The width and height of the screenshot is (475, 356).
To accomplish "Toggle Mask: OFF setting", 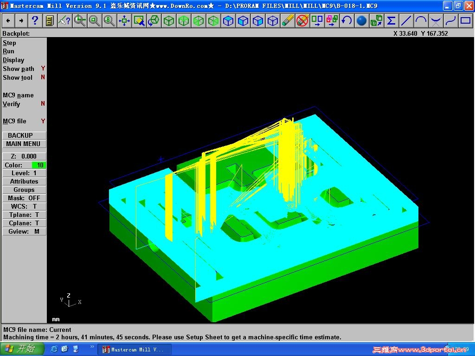I will coord(24,198).
